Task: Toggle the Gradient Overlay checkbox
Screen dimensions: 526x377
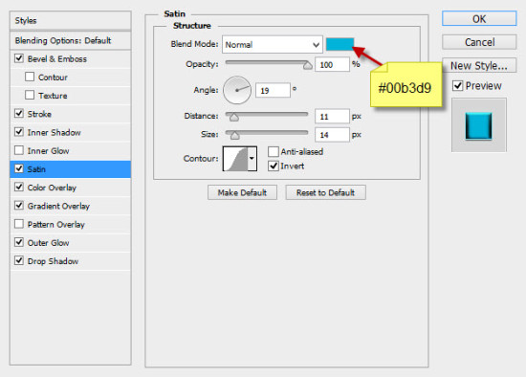Action: click(19, 206)
